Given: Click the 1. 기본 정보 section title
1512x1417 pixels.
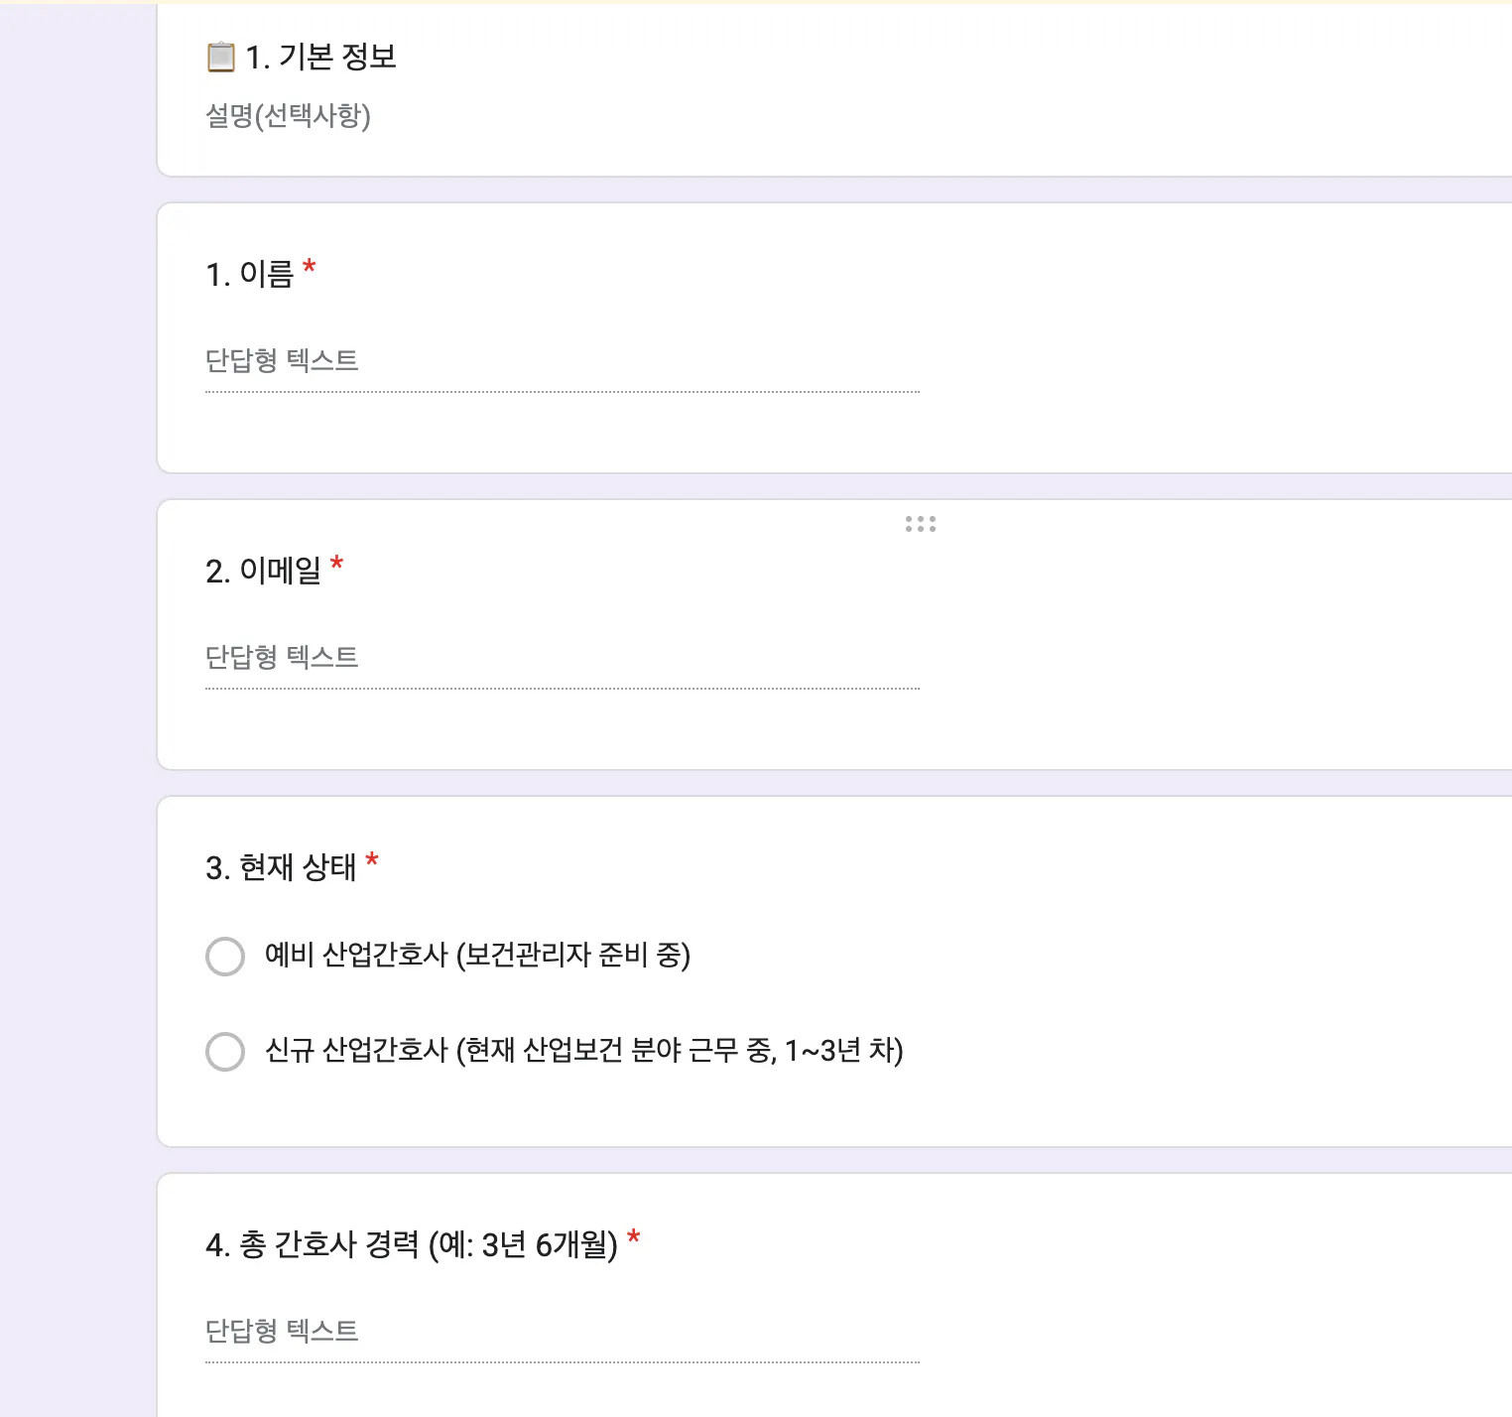Looking at the screenshot, I should [x=321, y=58].
